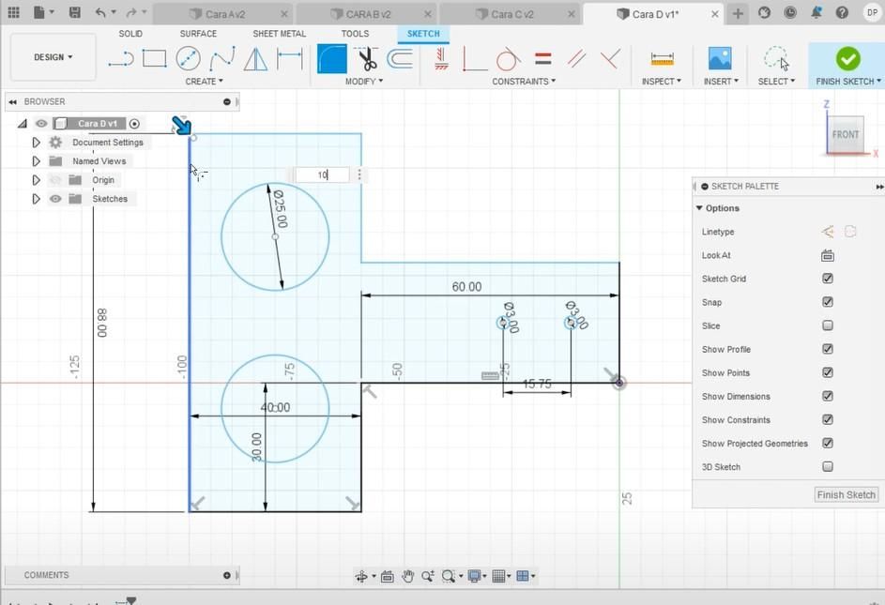Open the INSPECT dropdown menu
Viewport: 885px width, 605px height.
662,82
